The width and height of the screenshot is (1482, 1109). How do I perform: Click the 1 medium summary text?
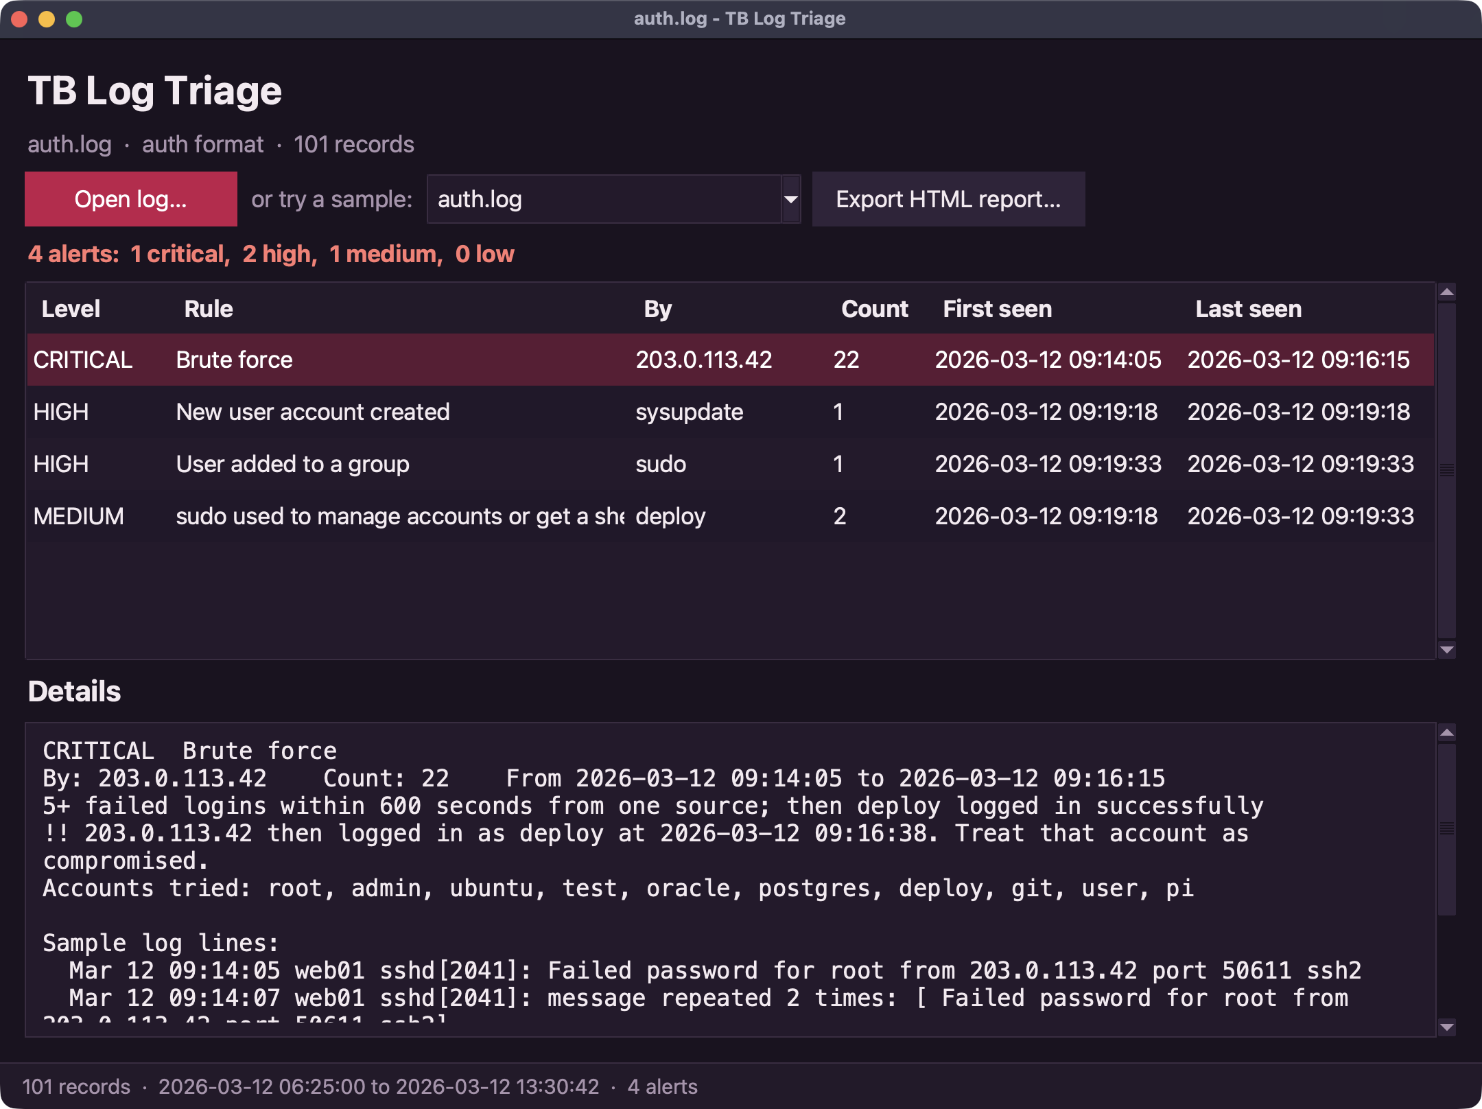pos(386,254)
